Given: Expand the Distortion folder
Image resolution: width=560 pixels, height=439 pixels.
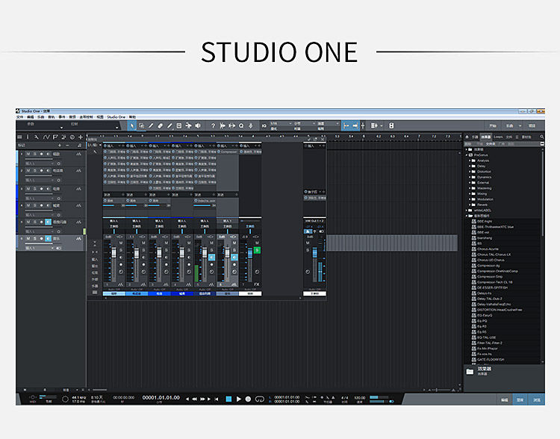Looking at the screenshot, I should 470,172.
